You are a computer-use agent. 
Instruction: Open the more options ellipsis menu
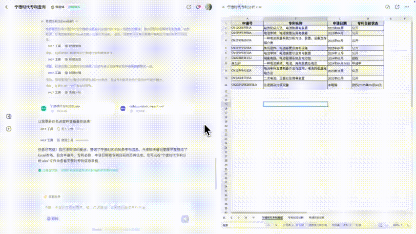[407, 7]
